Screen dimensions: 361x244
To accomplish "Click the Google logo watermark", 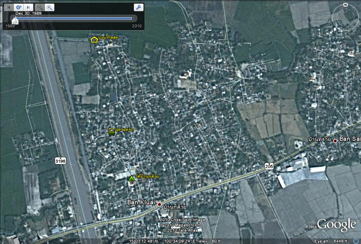I will coord(336,225).
